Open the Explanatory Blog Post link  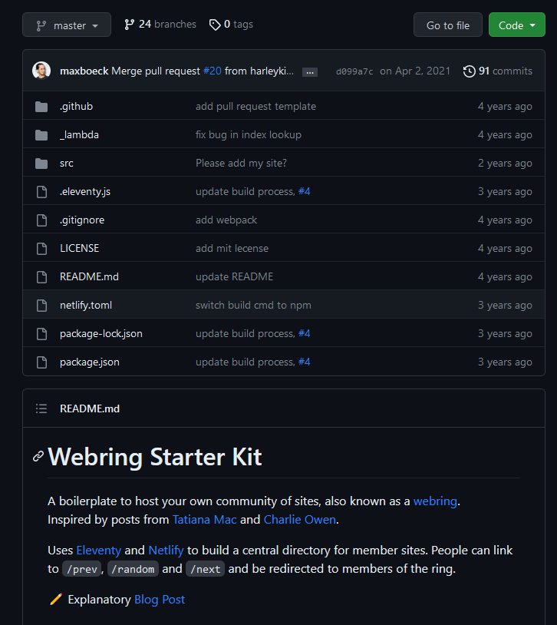(160, 600)
